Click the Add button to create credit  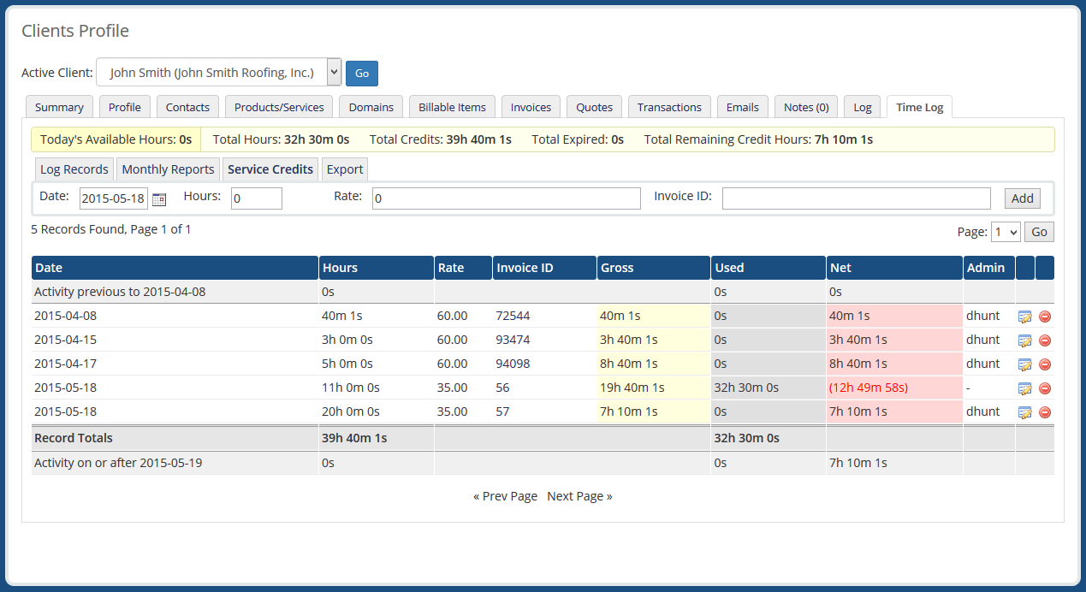(1022, 197)
